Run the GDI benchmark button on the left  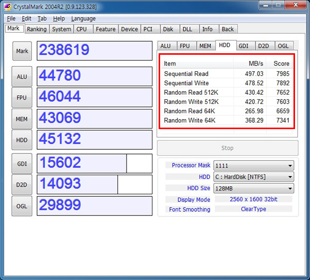22,164
